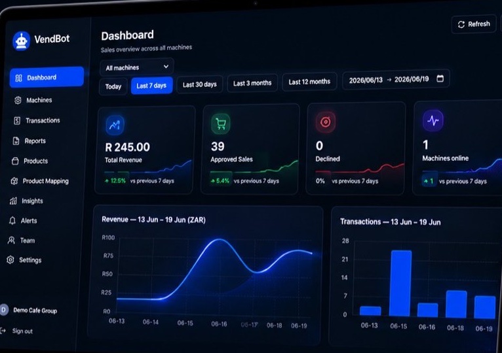The image size is (502, 353).
Task: Open Alerts from the sidebar
Action: click(28, 221)
